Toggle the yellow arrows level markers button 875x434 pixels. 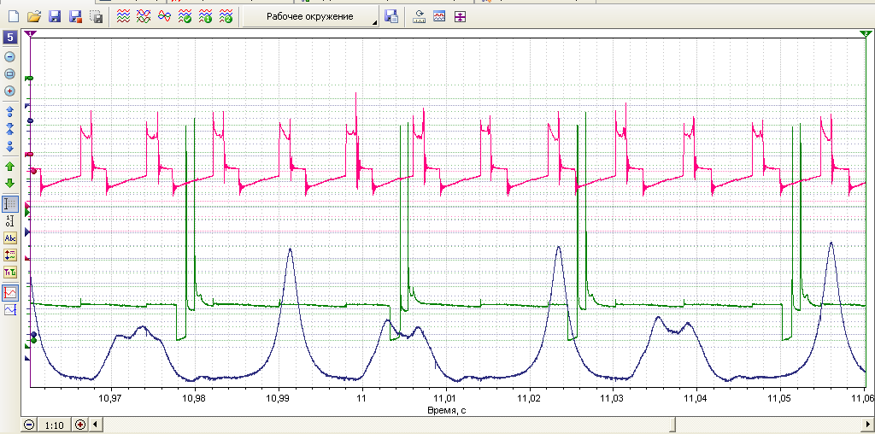pyautogui.click(x=10, y=255)
